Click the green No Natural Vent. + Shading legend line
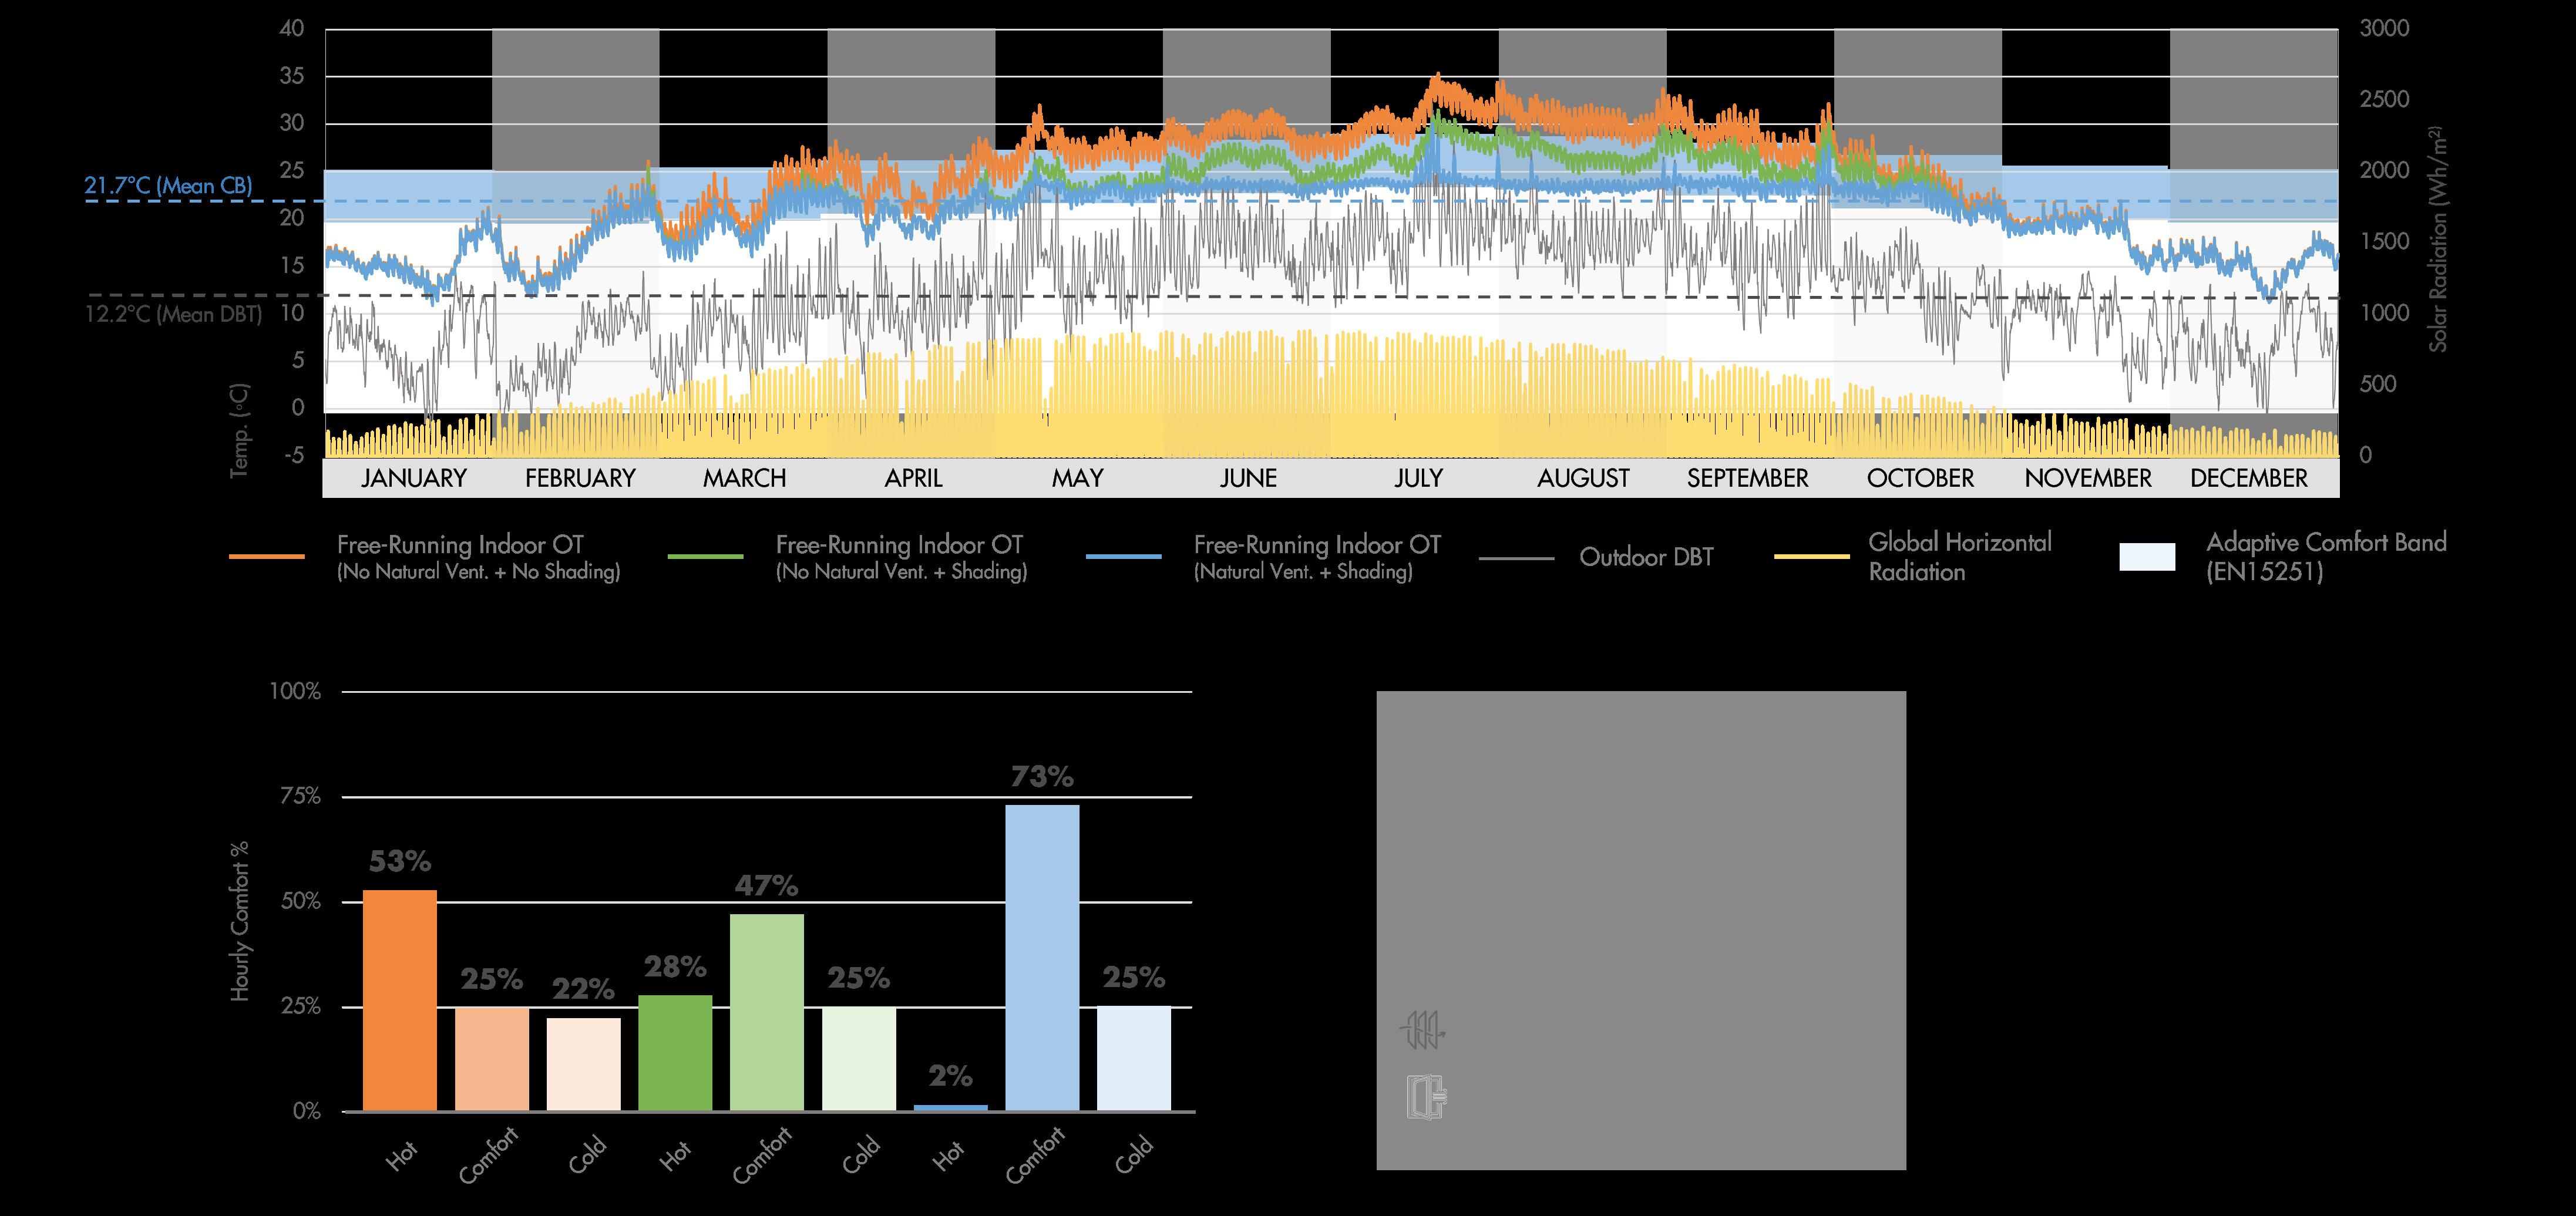2576x1216 pixels. [x=705, y=557]
